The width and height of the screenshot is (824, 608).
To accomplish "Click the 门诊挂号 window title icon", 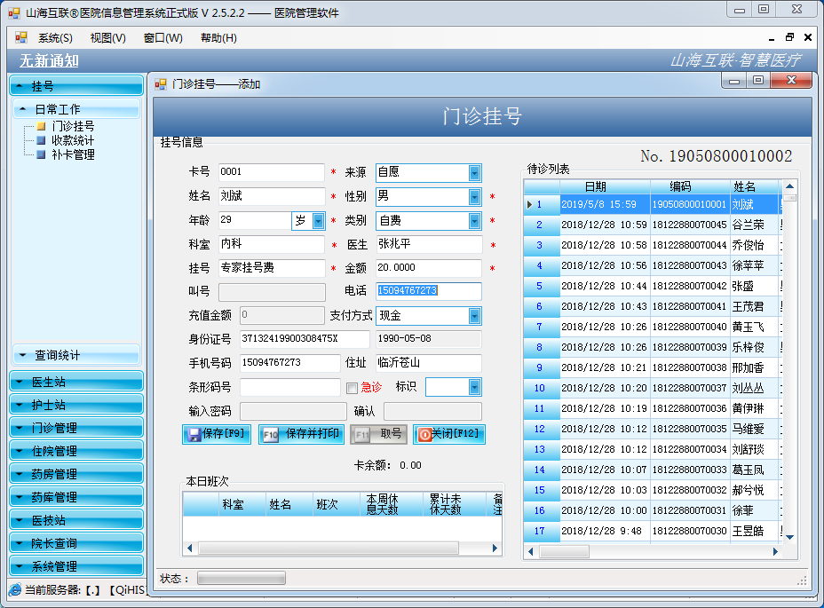I will [x=161, y=84].
